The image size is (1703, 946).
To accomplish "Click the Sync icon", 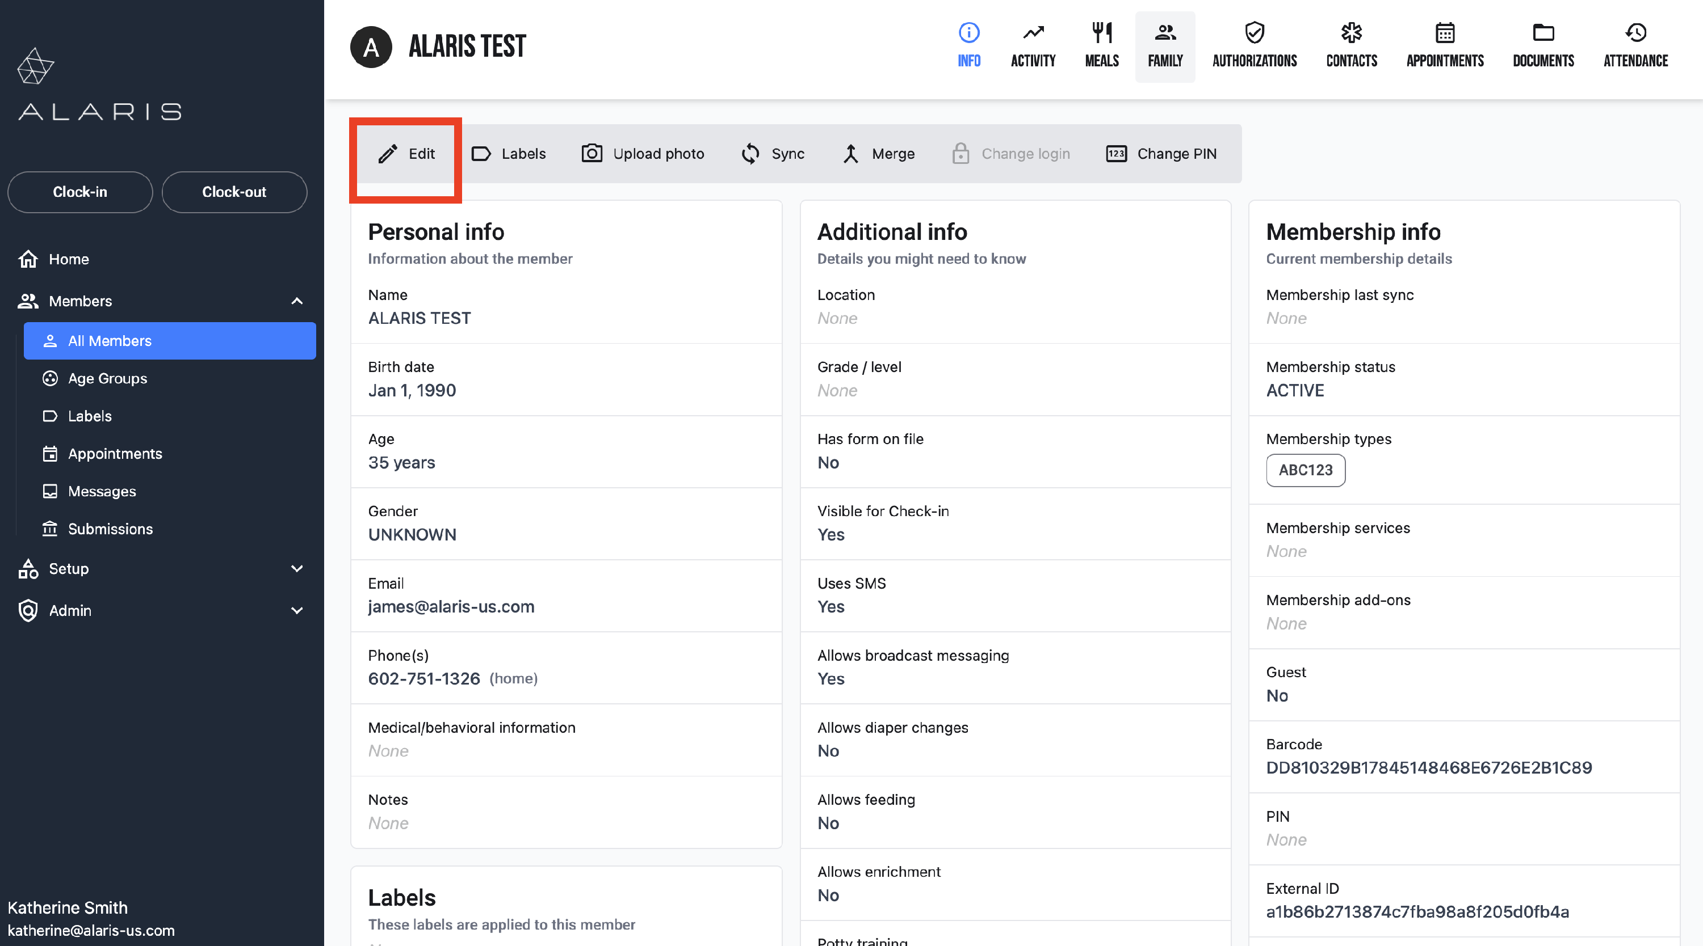I will [x=750, y=154].
